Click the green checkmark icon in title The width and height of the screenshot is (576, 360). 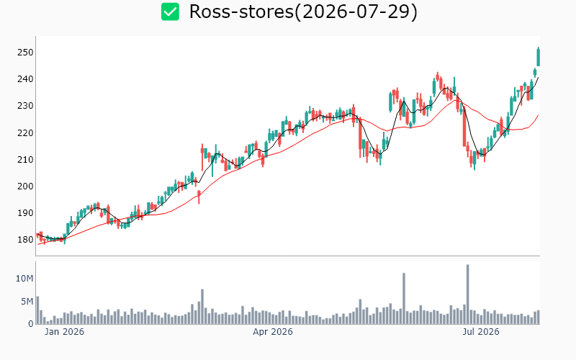point(170,12)
